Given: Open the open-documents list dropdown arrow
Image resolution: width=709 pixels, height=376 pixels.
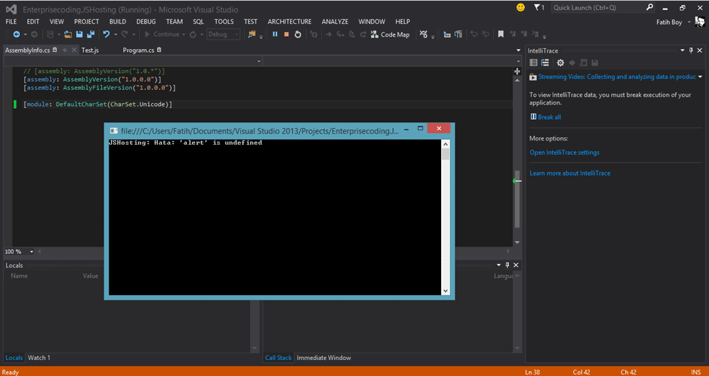Looking at the screenshot, I should 518,51.
